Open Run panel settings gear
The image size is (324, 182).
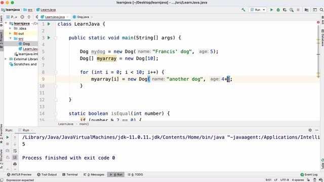(310, 130)
